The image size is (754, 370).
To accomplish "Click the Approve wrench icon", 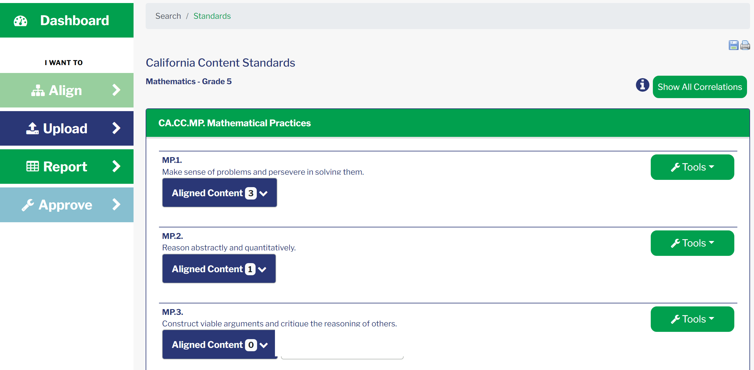I will pyautogui.click(x=28, y=205).
